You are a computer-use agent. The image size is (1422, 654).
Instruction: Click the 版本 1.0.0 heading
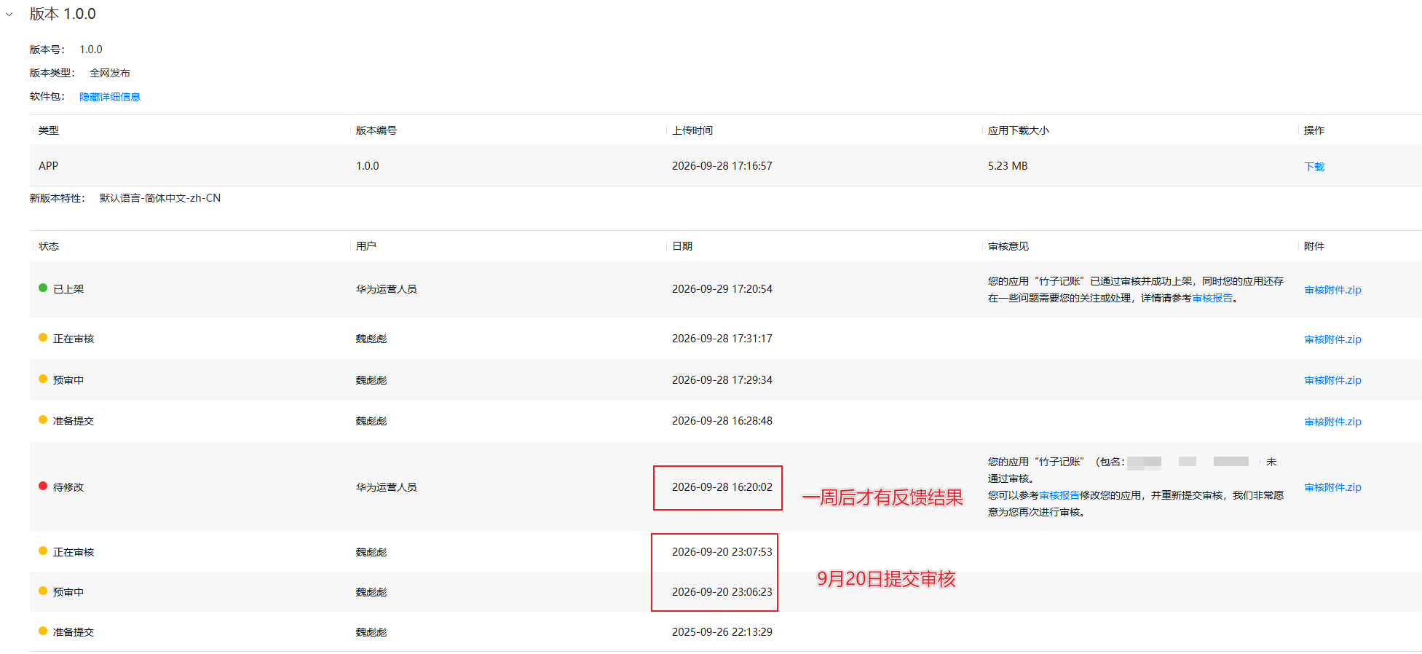pyautogui.click(x=63, y=14)
